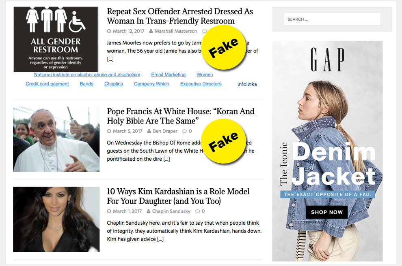
Task: Open the Executive Directors ad link
Action: tap(201, 84)
